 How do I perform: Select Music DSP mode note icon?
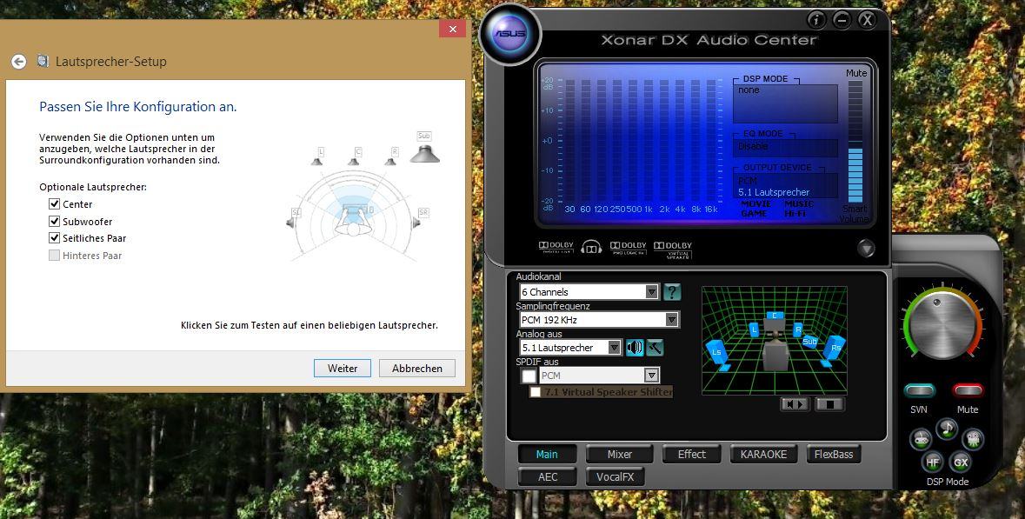pos(947,429)
